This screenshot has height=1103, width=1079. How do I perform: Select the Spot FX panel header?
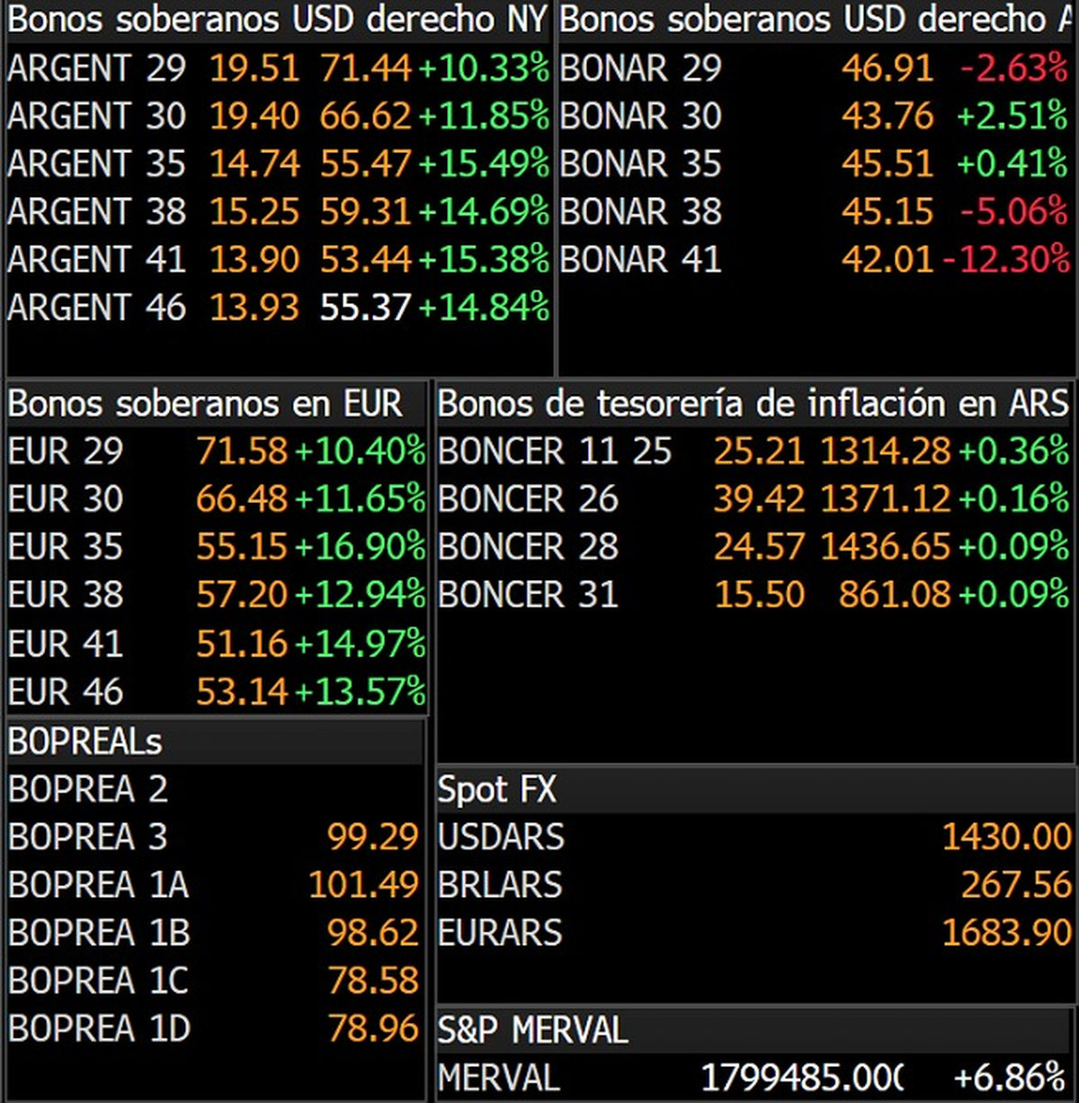[497, 790]
